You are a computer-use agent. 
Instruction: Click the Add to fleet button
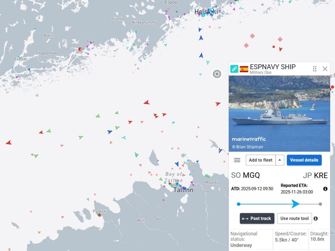point(260,160)
